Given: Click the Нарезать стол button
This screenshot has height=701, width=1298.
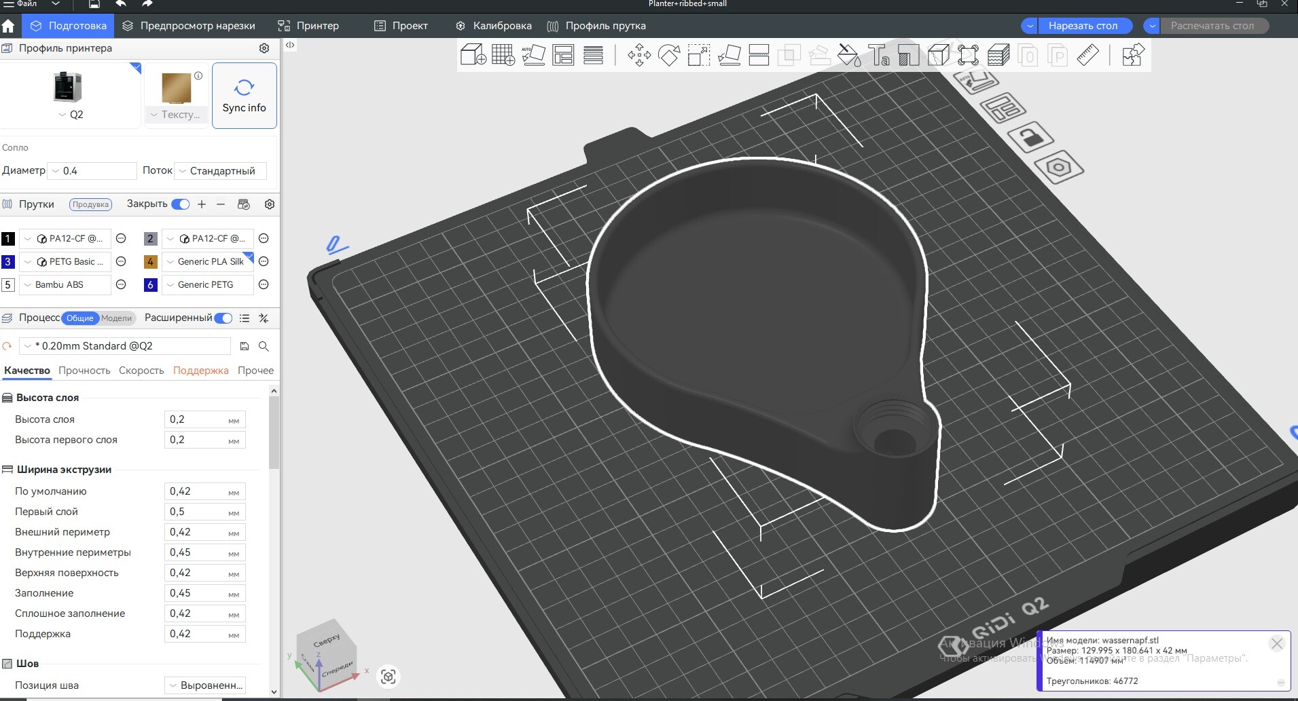Looking at the screenshot, I should (x=1082, y=26).
